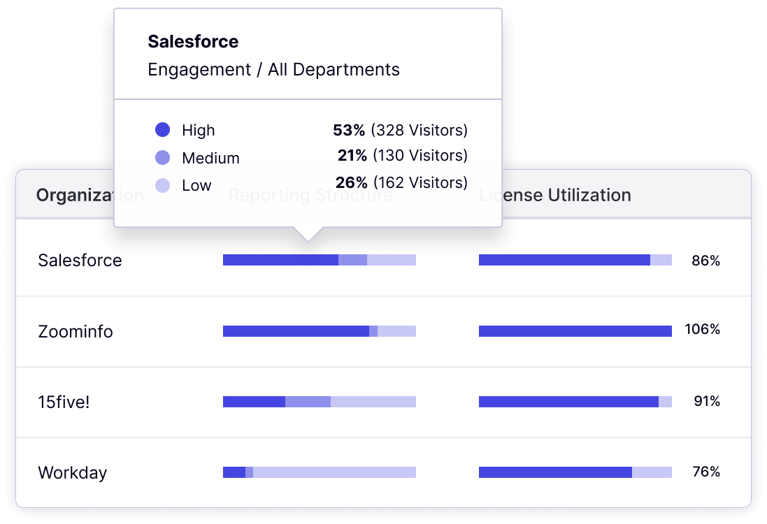Viewport: 767px width, 524px height.
Task: Select the Organization column header
Action: click(x=90, y=195)
